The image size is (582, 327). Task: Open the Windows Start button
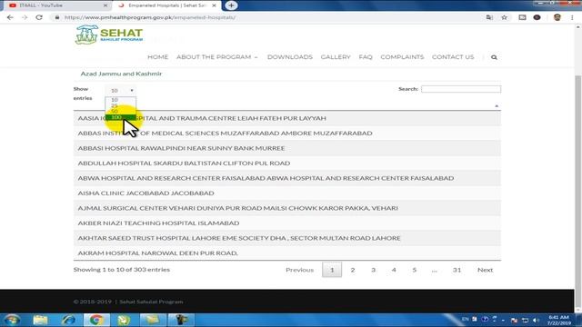(x=12, y=320)
